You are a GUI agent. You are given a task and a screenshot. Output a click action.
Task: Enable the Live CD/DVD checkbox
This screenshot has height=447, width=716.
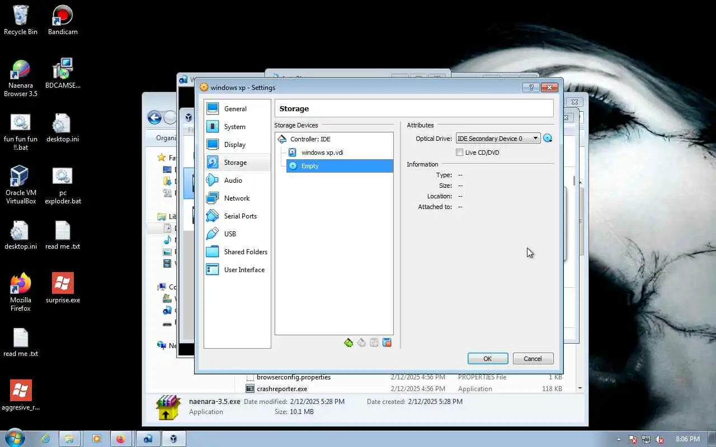click(x=460, y=153)
